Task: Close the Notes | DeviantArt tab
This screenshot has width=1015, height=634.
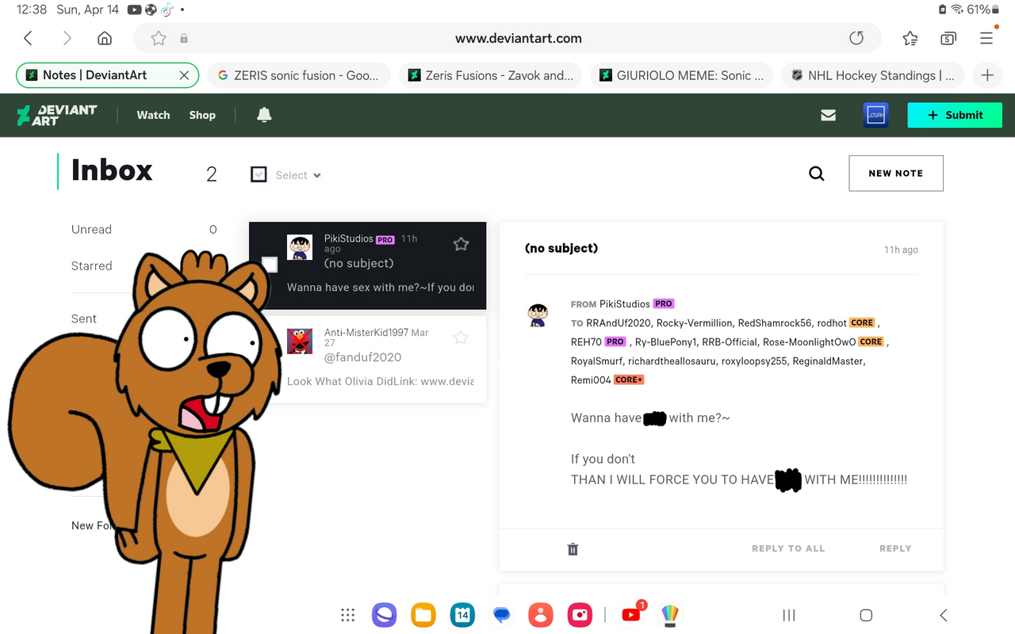Action: [x=184, y=75]
